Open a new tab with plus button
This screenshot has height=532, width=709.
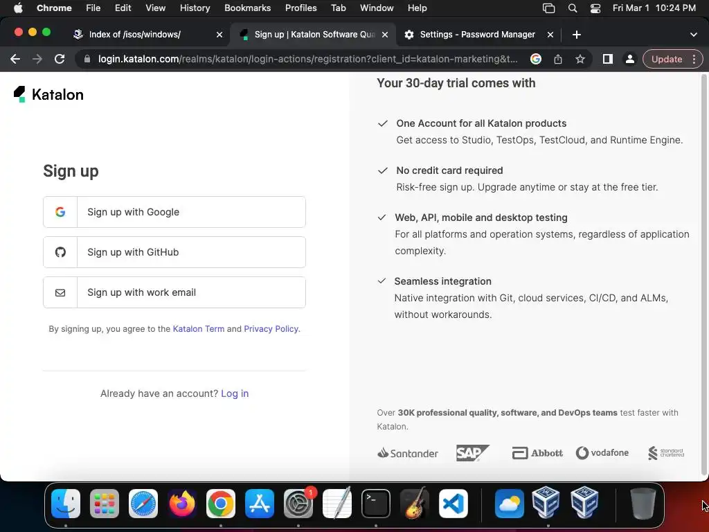pos(577,35)
